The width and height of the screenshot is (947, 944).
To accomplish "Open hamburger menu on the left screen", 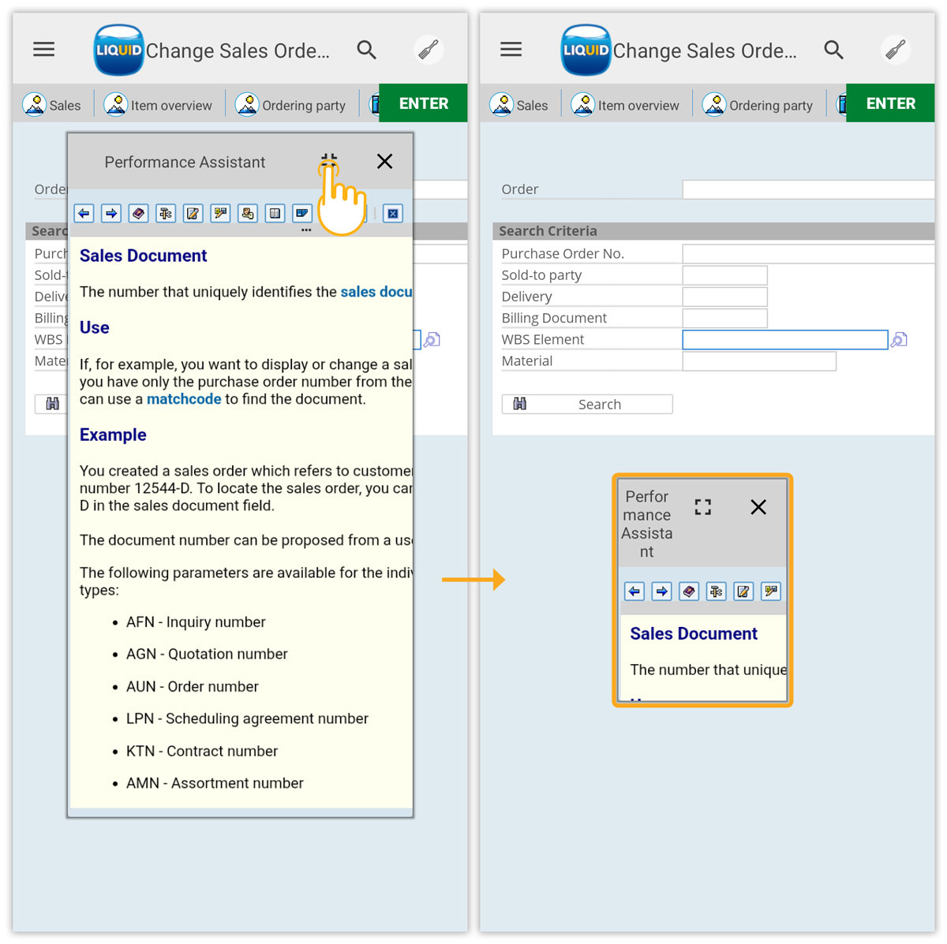I will tap(44, 50).
